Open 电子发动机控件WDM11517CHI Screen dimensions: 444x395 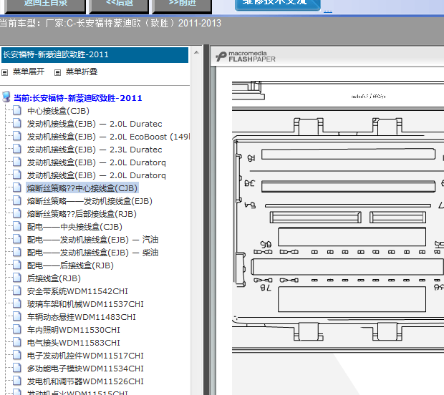[85, 356]
